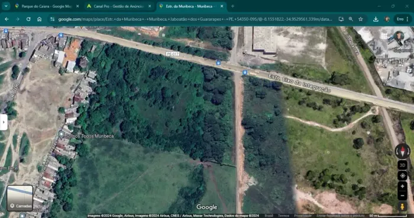Go forward to next page

pyautogui.click(x=17, y=19)
